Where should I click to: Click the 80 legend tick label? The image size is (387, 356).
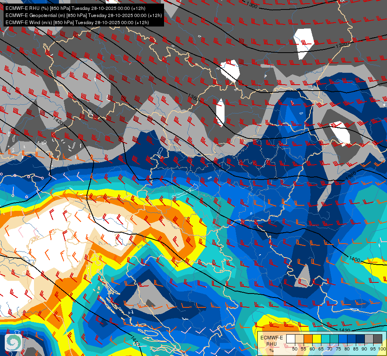[x=347, y=349]
